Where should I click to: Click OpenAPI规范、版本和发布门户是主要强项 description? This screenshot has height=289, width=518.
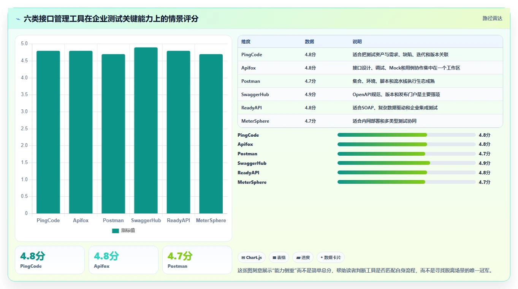[396, 95]
